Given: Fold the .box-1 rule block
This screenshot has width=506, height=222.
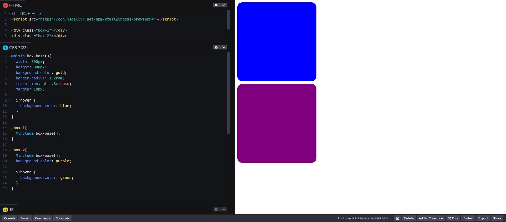Looking at the screenshot, I should tap(9, 128).
